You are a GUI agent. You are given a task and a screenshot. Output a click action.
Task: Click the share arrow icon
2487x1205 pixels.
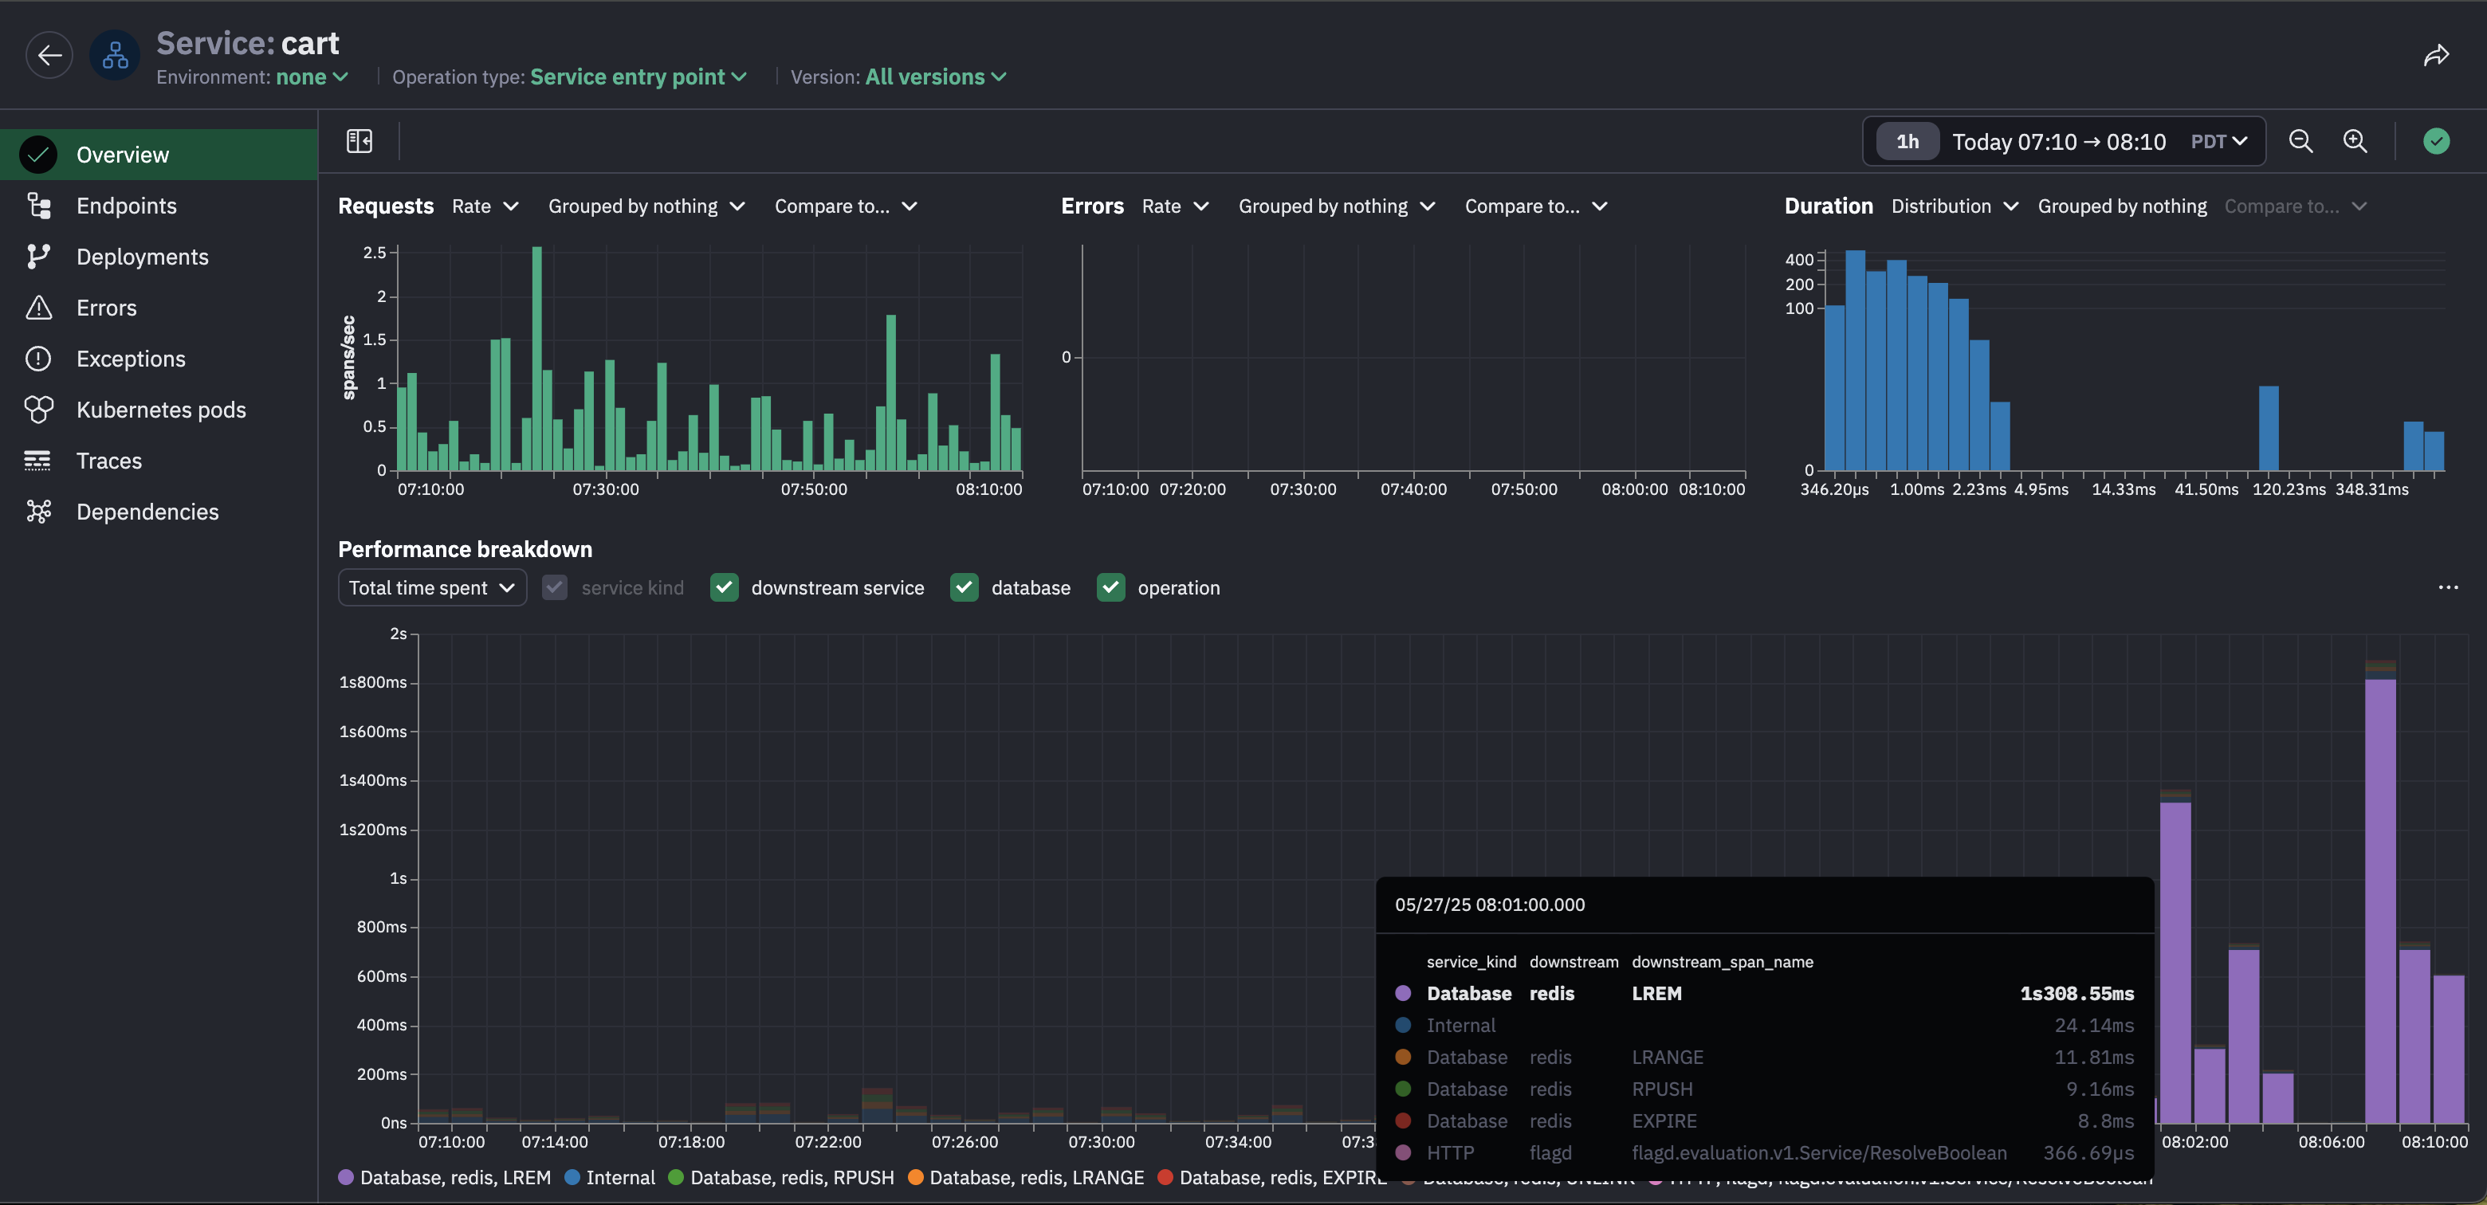[x=2436, y=56]
